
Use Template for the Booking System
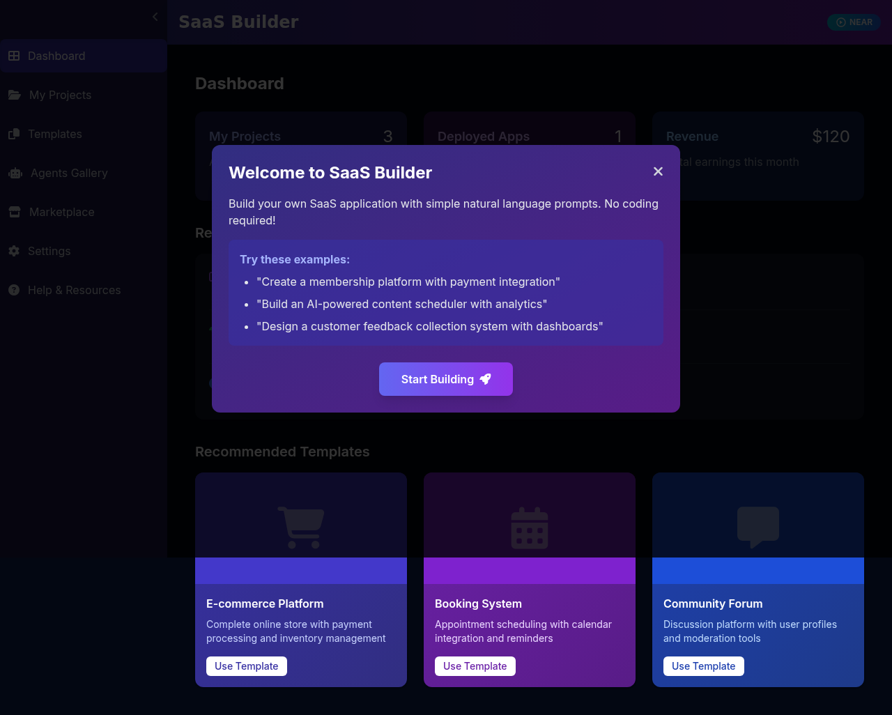[475, 666]
